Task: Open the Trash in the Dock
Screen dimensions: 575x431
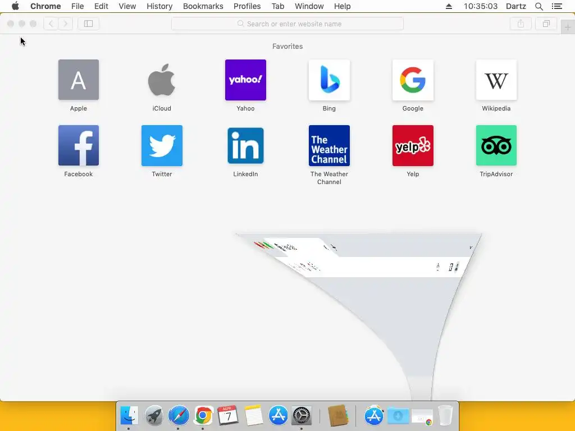Action: tap(445, 416)
